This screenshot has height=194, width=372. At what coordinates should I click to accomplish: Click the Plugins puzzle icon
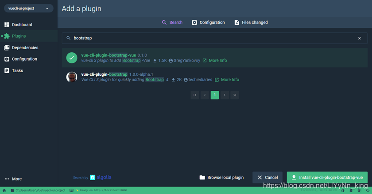7,36
